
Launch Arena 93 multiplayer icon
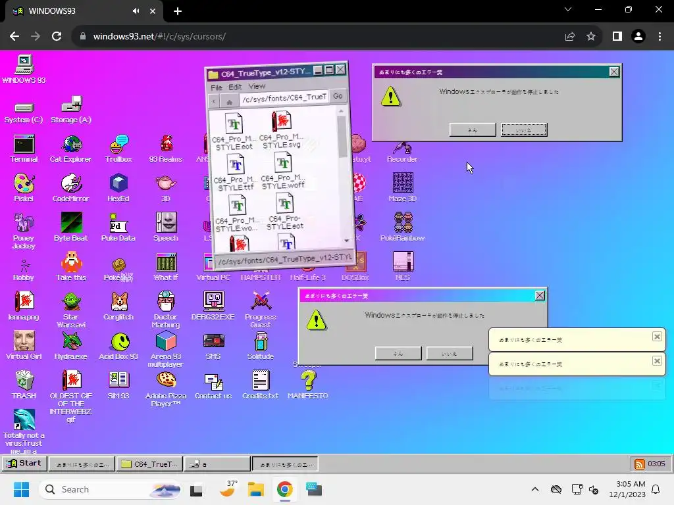166,350
